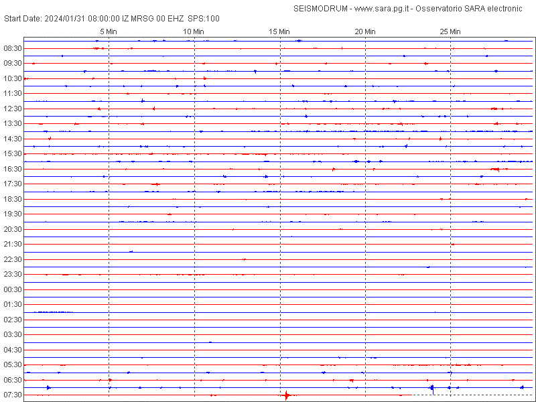Screen dimensions: 536x402
Task: Click the 20 Min axis label
Action: pyautogui.click(x=365, y=31)
